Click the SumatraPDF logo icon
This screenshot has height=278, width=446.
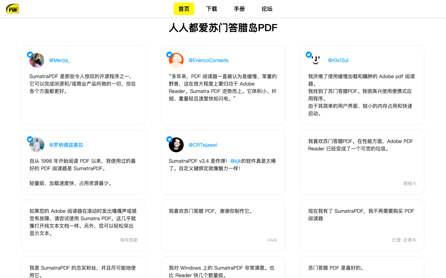coord(13,9)
